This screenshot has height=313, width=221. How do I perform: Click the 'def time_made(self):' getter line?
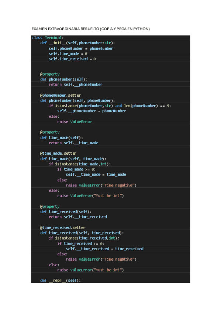[62, 138]
